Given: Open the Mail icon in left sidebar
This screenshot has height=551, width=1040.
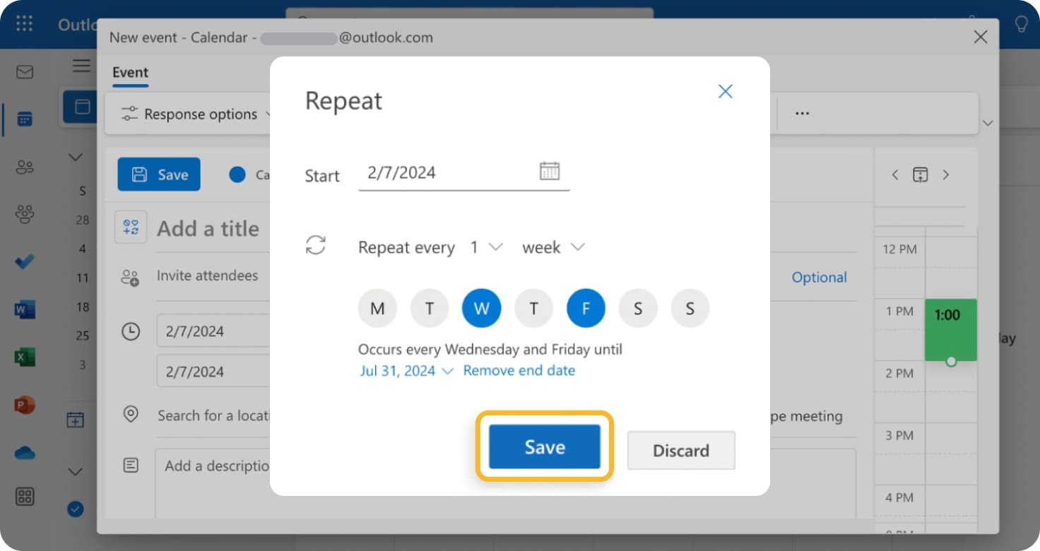Looking at the screenshot, I should (x=25, y=72).
